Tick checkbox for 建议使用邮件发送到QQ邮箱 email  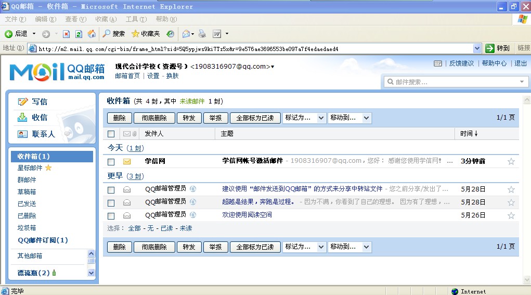tap(111, 190)
